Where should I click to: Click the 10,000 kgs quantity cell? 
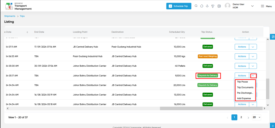click(179, 56)
